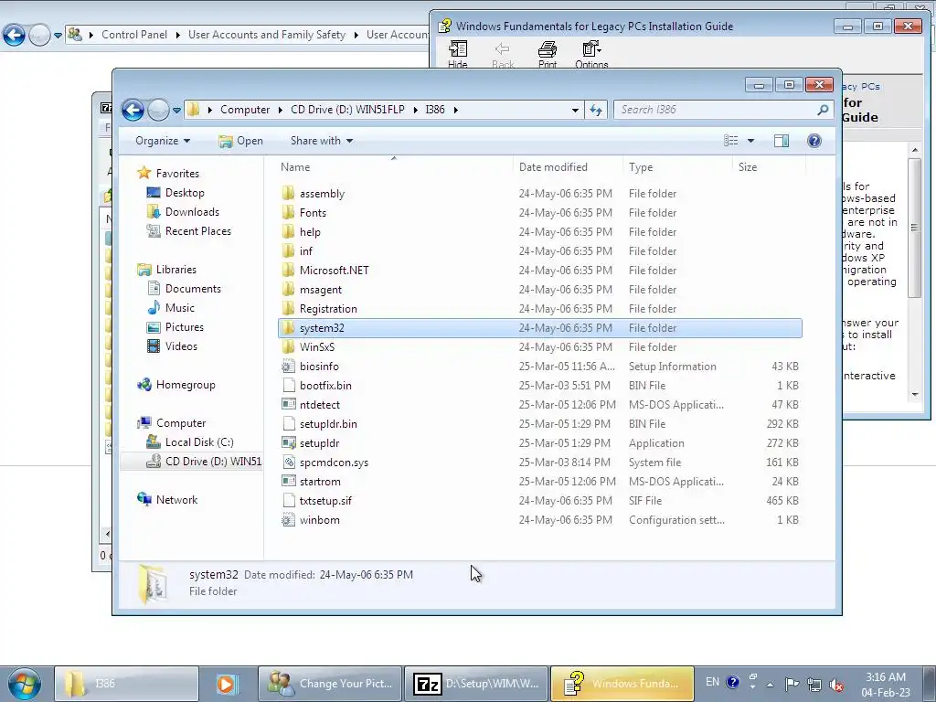Select the WinSxS folder icon

pyautogui.click(x=288, y=346)
